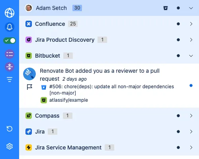Image resolution: width=199 pixels, height=159 pixels.
Task: Mark Jira Service Management read dot
Action: (178, 147)
